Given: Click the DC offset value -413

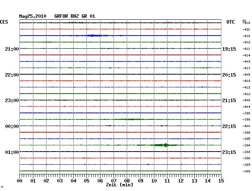Looking at the screenshot, I should pyautogui.click(x=246, y=68).
